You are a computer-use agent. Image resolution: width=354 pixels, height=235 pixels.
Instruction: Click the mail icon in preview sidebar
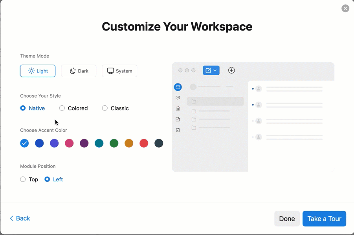(x=178, y=87)
